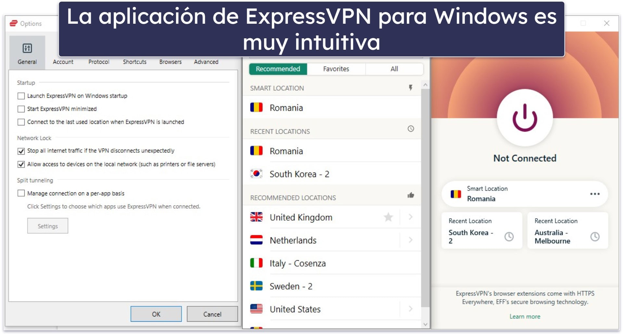Select Italy - Cosenza location
This screenshot has height=334, width=623.
point(332,263)
